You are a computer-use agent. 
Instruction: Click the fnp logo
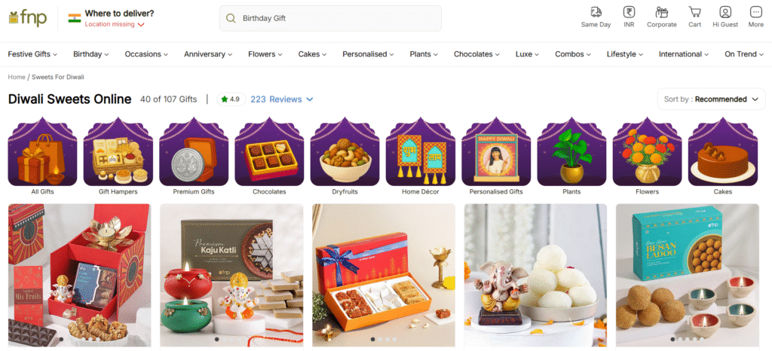click(28, 17)
